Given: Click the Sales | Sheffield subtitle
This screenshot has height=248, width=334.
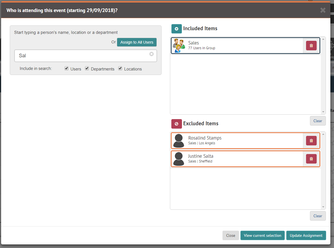Looking at the screenshot, I should click(200, 161).
